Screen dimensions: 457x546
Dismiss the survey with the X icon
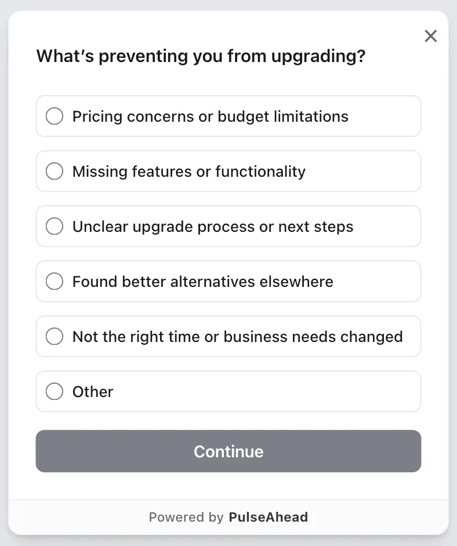coord(431,36)
